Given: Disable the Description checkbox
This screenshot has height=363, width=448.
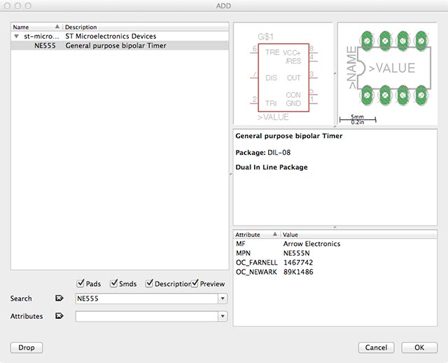Looking at the screenshot, I should pos(150,284).
